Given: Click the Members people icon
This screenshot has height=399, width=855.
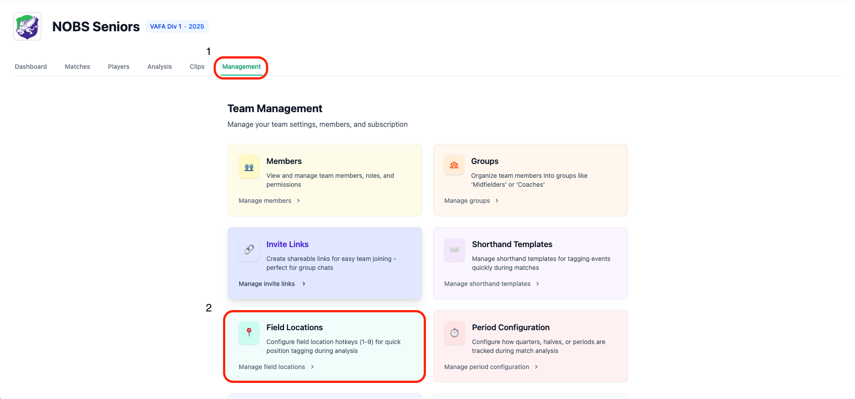Looking at the screenshot, I should point(249,167).
